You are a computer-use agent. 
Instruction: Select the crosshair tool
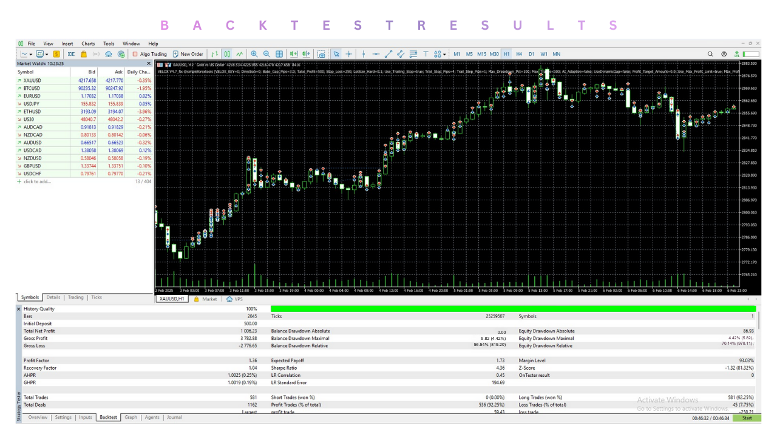pyautogui.click(x=349, y=54)
